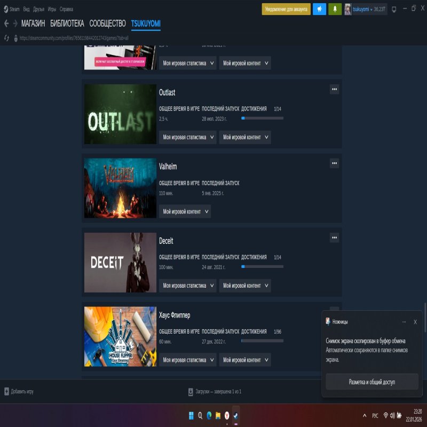This screenshot has width=427, height=427.
Task: Open the options menu (...) on the Outlast card
Action: 334,89
